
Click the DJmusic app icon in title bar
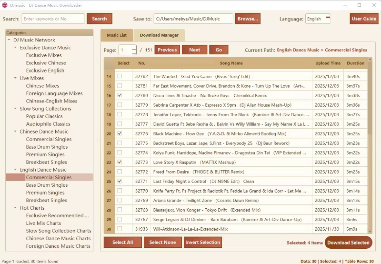coord(5,5)
